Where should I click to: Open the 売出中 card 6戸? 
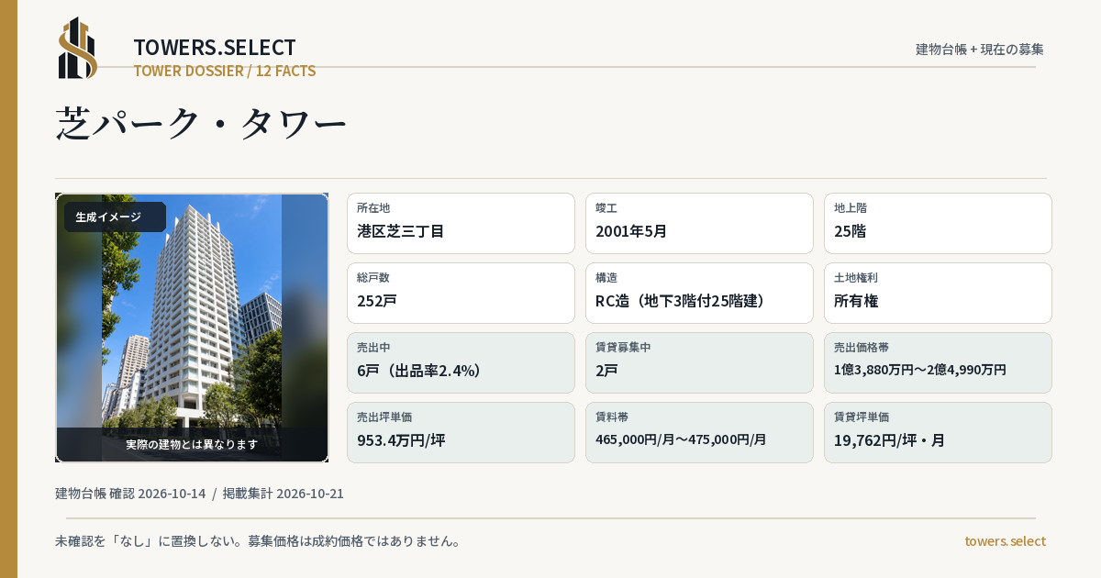[461, 362]
